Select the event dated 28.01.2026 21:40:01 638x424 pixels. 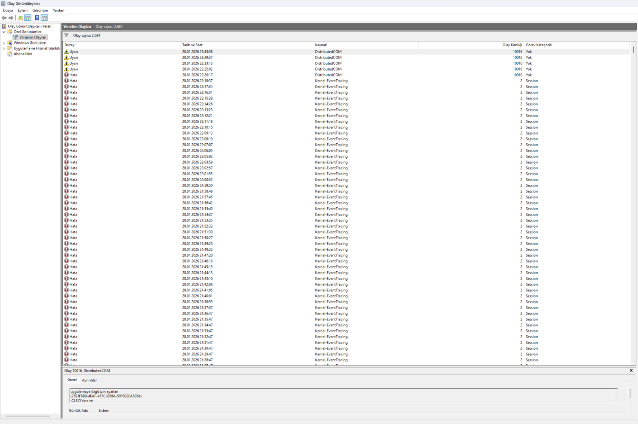347,296
